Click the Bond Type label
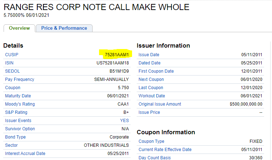This screenshot has height=160, width=272. click(x=15, y=137)
